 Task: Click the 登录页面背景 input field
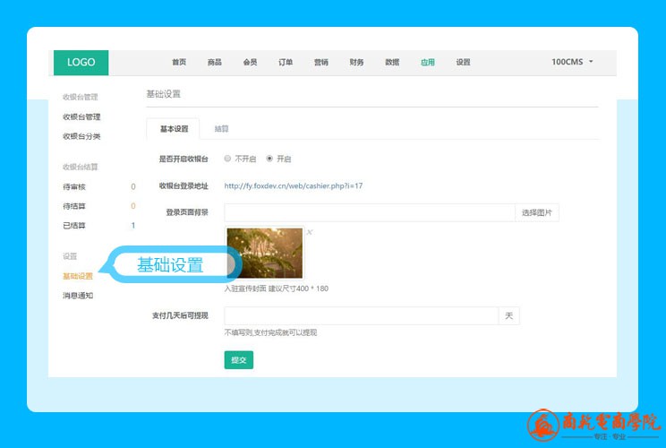(370, 212)
